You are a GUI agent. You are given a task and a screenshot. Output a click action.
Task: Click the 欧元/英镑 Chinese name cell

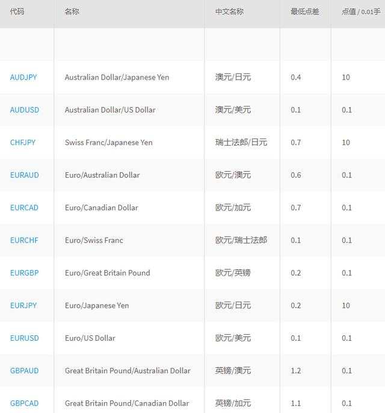pyautogui.click(x=233, y=273)
